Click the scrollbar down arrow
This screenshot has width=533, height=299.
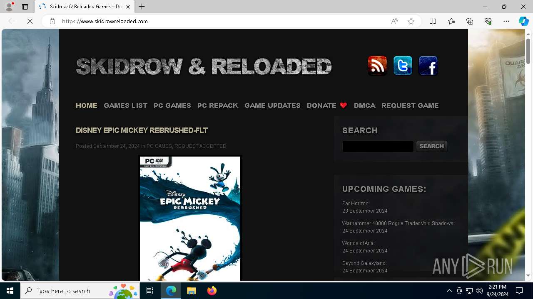pos(528,276)
